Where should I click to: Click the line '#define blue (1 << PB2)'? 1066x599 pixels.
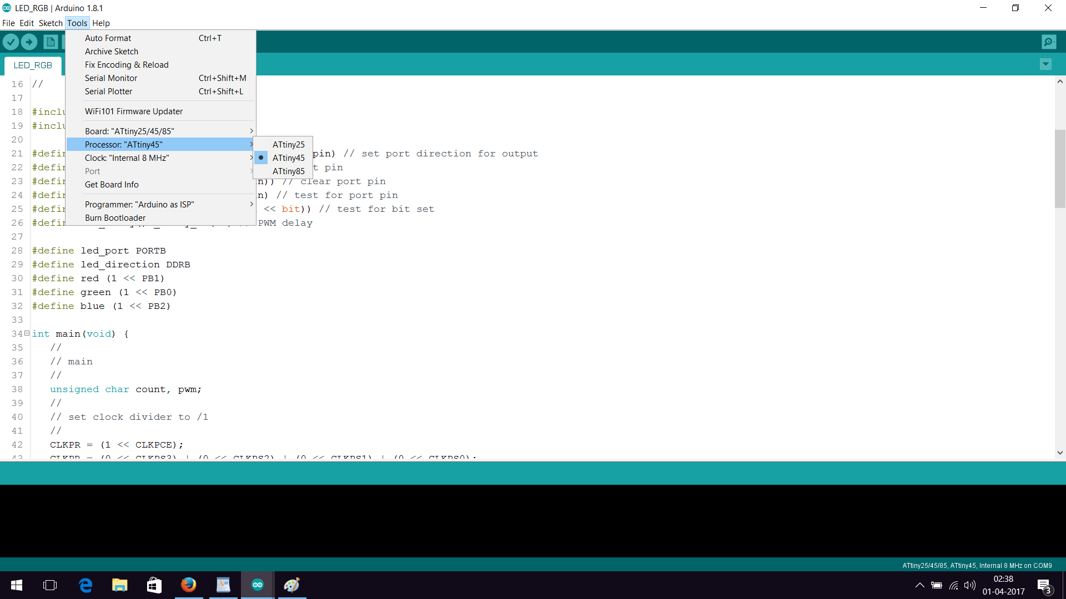(x=101, y=306)
